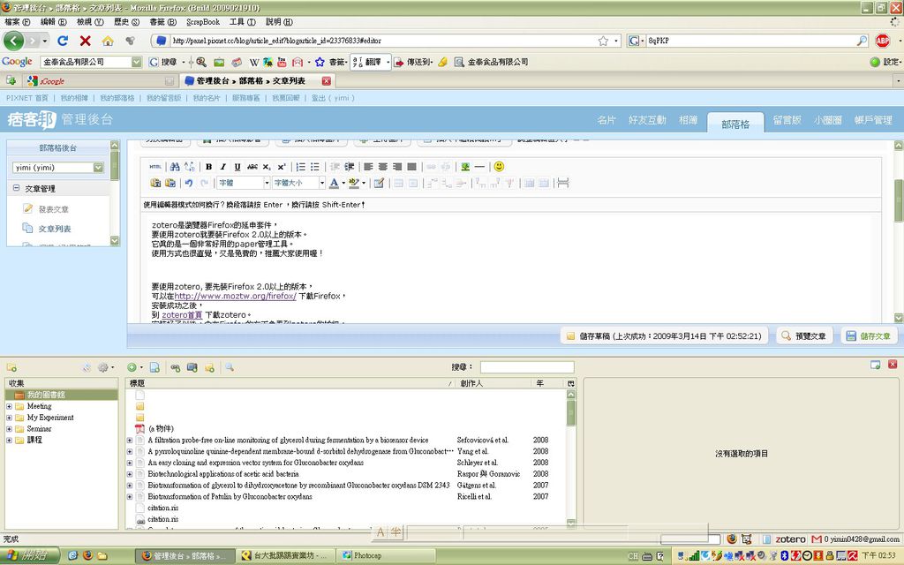The height and width of the screenshot is (565, 904).
Task: Click the Zotero new note icon
Action: [209, 367]
